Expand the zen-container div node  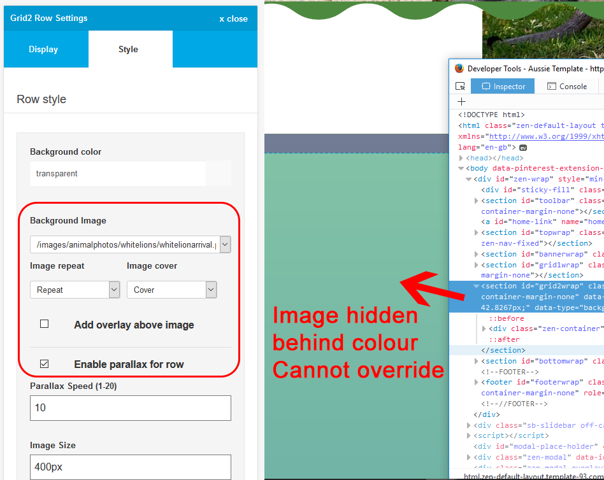coord(484,328)
